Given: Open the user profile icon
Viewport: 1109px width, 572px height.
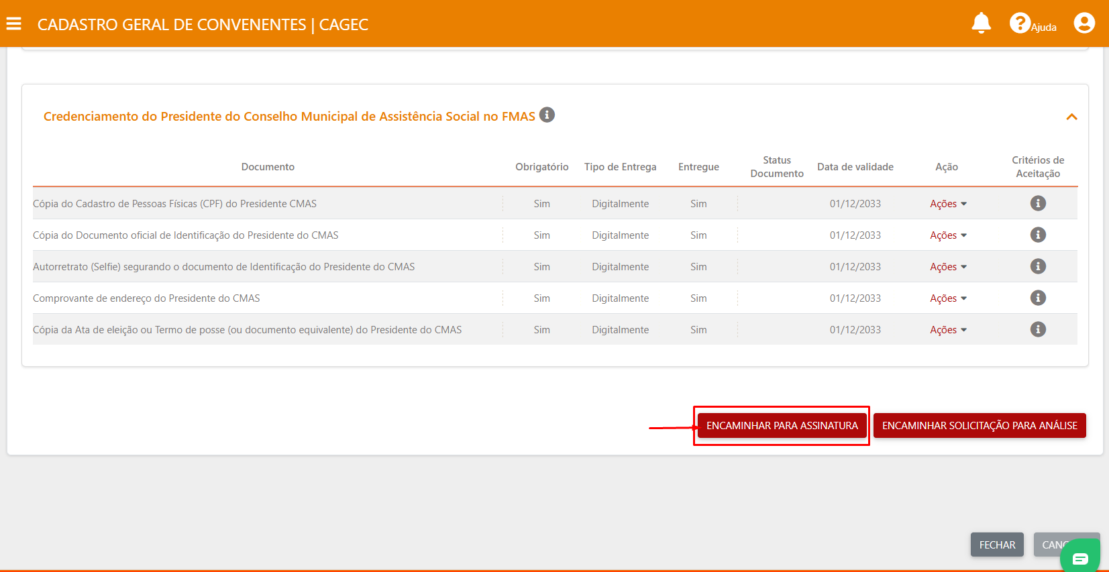Looking at the screenshot, I should pyautogui.click(x=1084, y=23).
